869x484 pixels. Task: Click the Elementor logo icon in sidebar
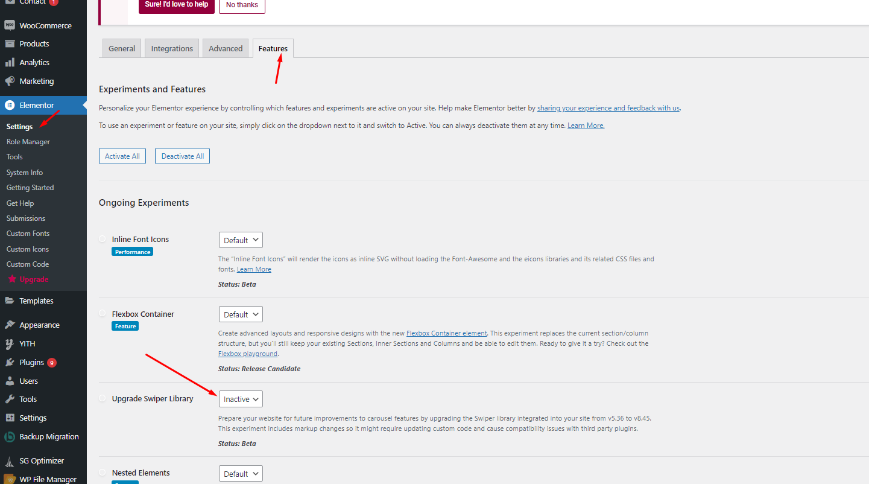pyautogui.click(x=10, y=105)
